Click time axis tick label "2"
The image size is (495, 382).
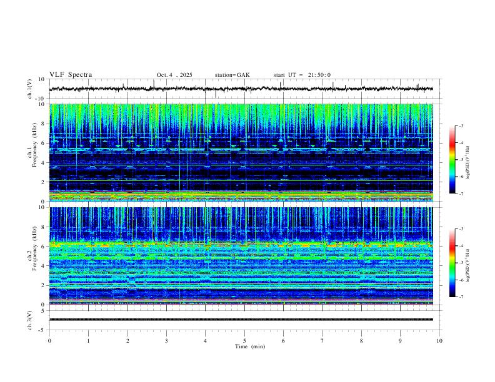point(127,341)
